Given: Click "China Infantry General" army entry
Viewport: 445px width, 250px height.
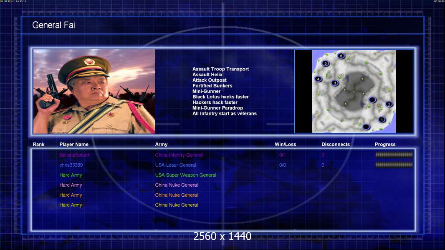Looking at the screenshot, I should pos(179,155).
